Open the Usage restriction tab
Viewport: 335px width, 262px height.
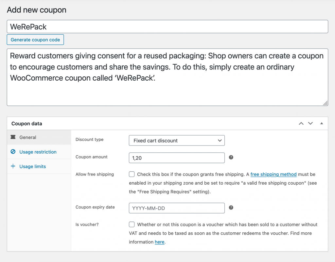point(39,152)
